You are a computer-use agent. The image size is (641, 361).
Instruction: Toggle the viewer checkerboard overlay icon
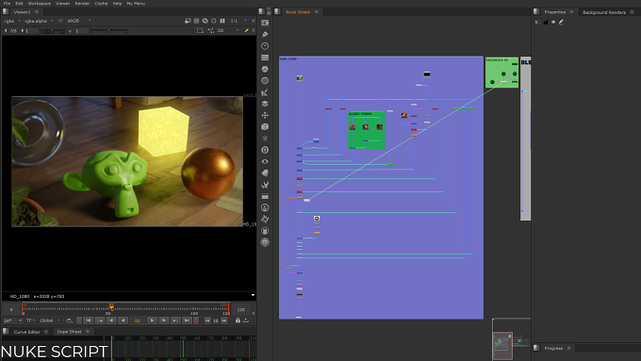197,21
